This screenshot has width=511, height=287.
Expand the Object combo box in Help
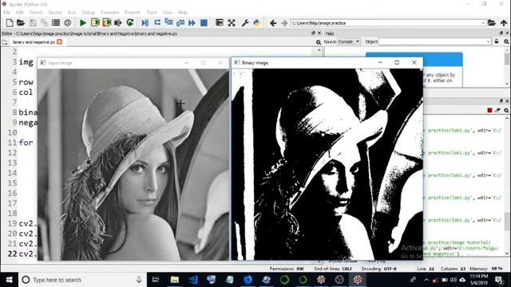click(x=488, y=41)
